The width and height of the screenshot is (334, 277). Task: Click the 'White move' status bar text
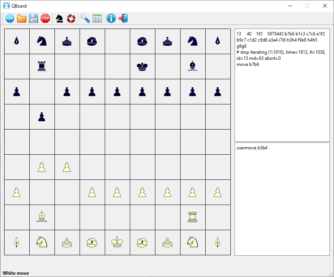(16, 273)
